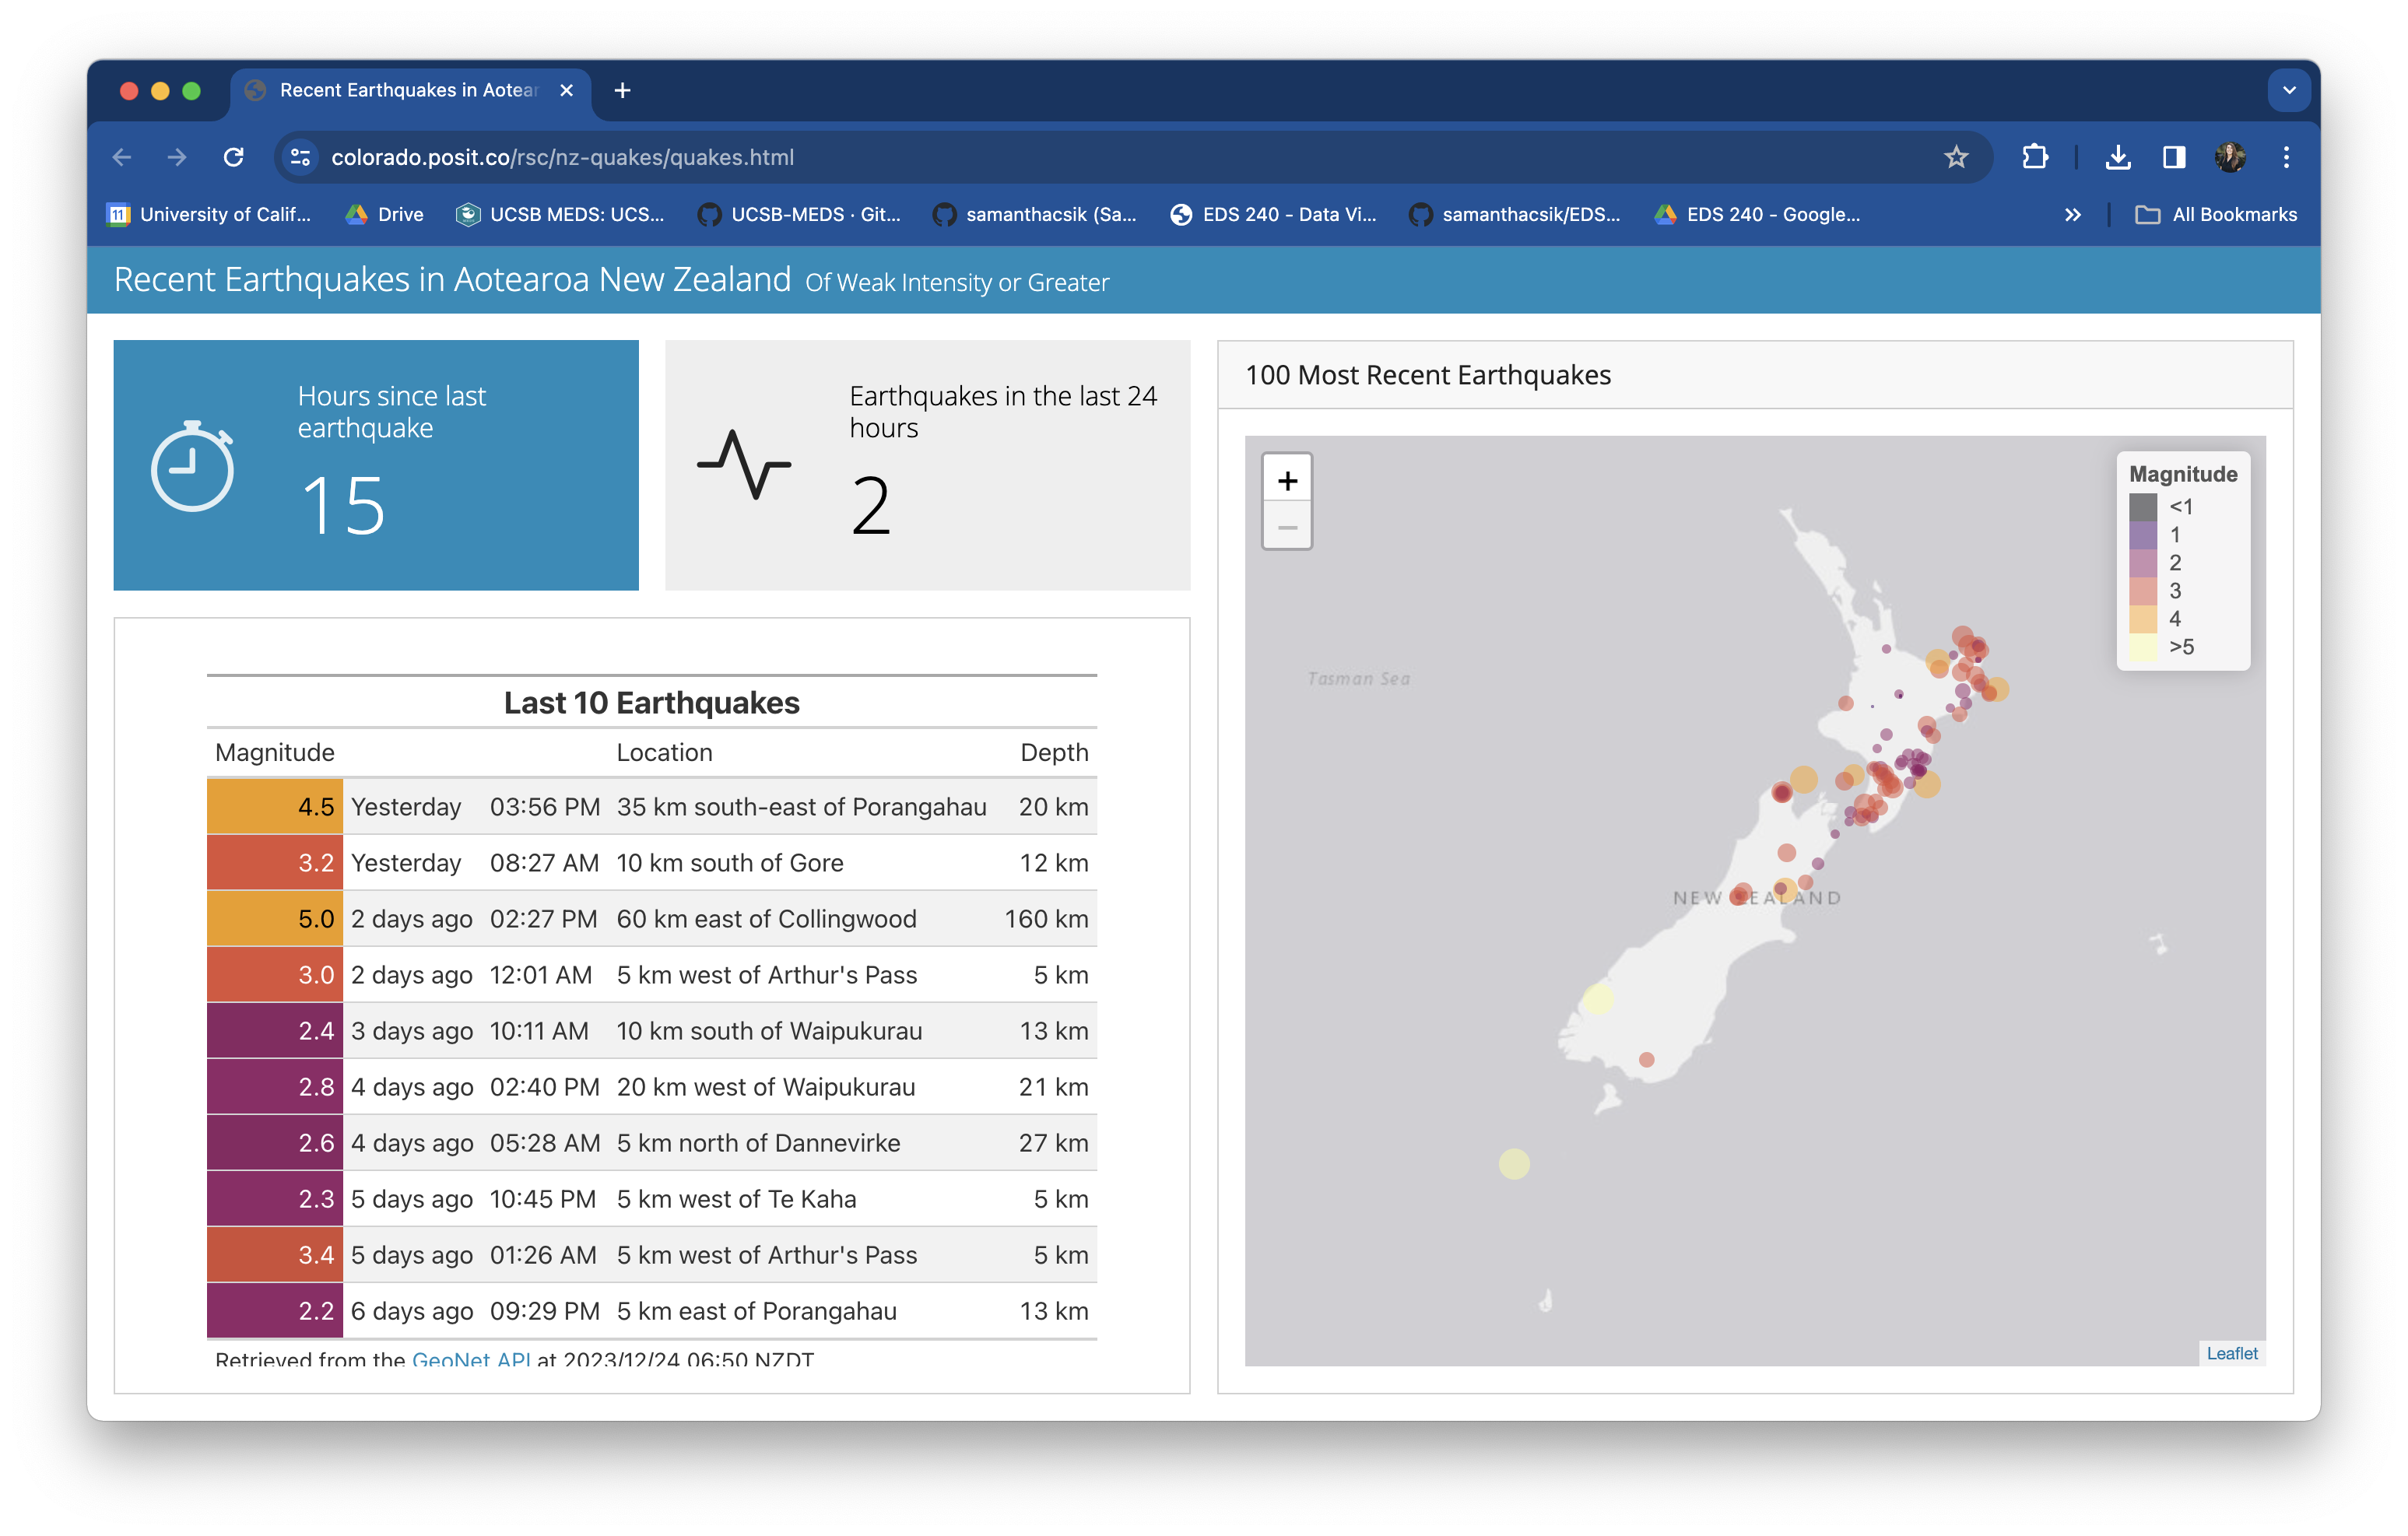The image size is (2408, 1536).
Task: Click the profile avatar picture
Action: [2230, 157]
